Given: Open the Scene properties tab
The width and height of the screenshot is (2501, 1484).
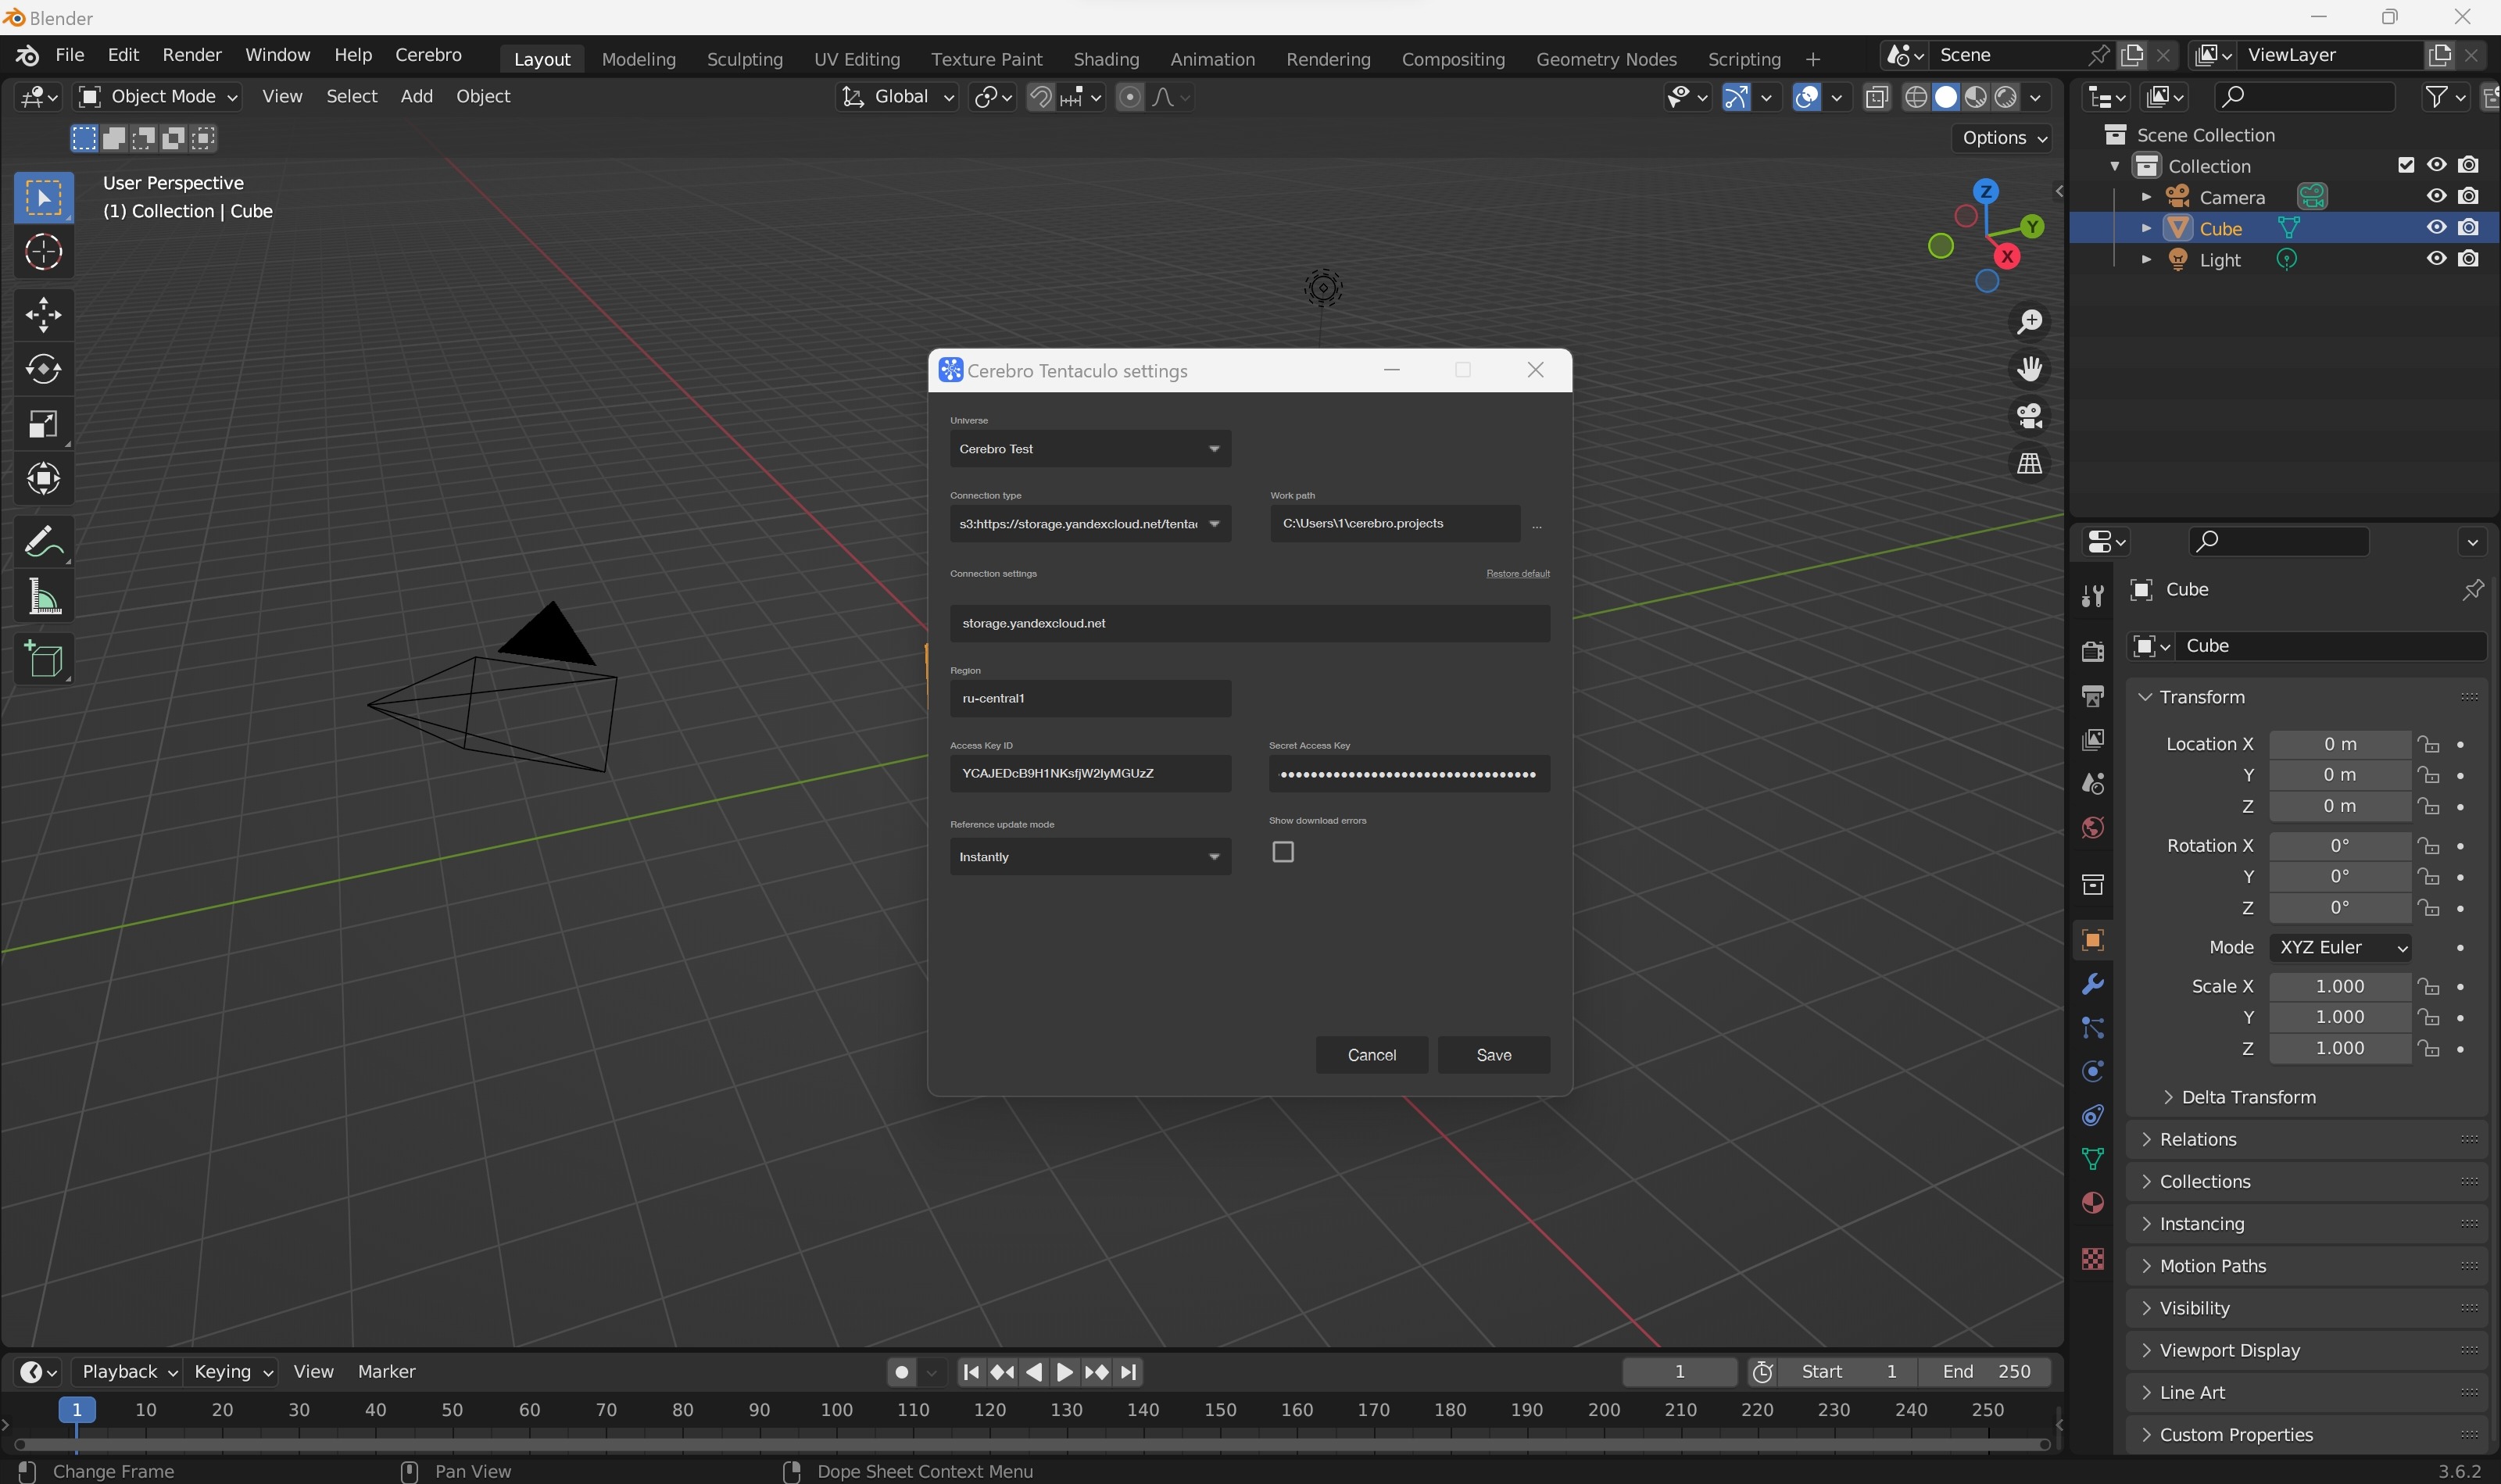Looking at the screenshot, I should 2092,784.
